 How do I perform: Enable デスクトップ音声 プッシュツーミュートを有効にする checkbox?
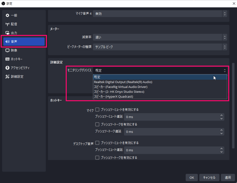(97, 143)
